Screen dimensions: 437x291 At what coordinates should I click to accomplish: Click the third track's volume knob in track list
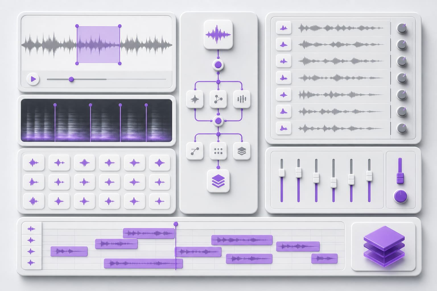click(x=402, y=61)
